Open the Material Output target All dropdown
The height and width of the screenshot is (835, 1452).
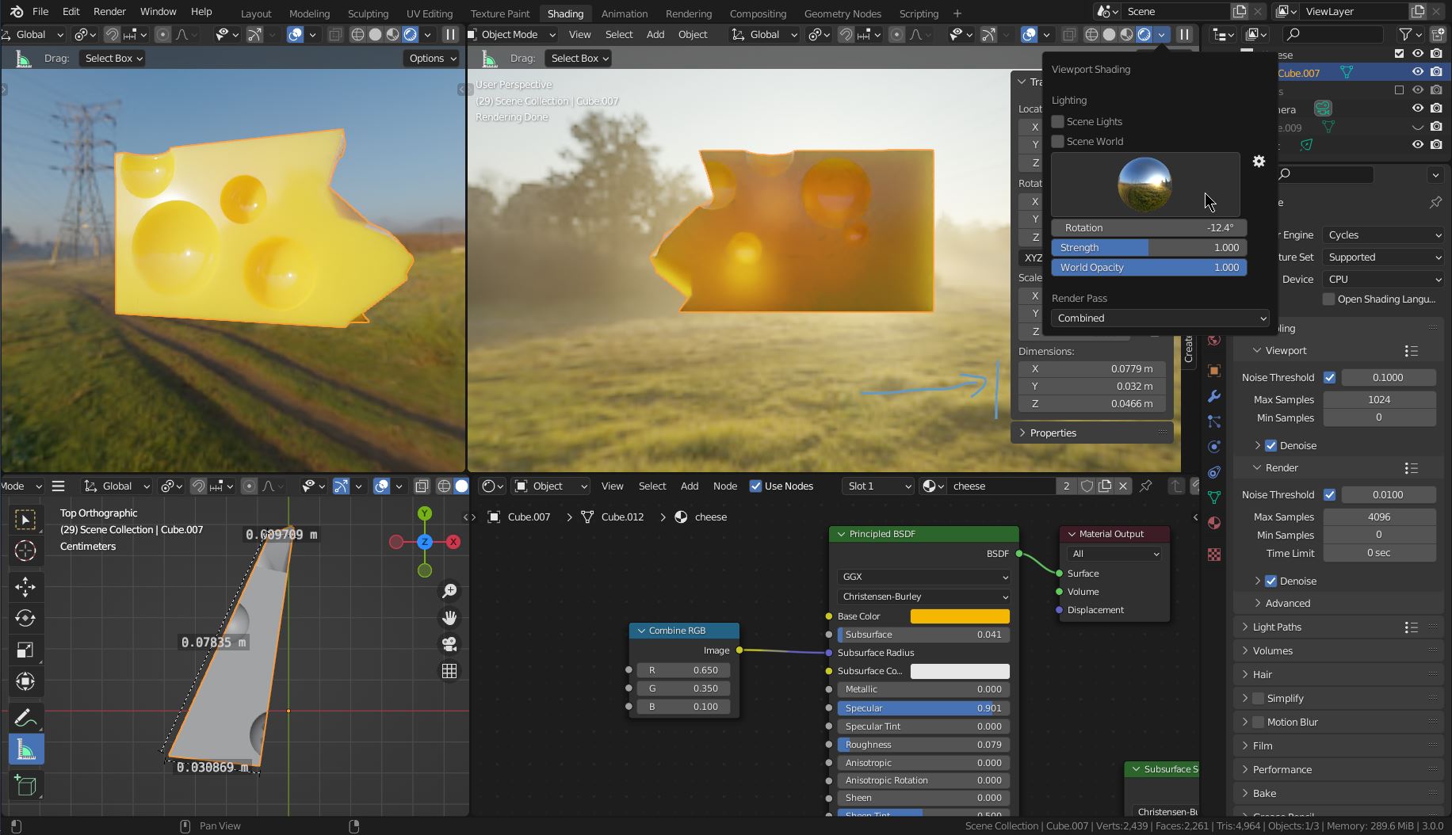(x=1114, y=554)
